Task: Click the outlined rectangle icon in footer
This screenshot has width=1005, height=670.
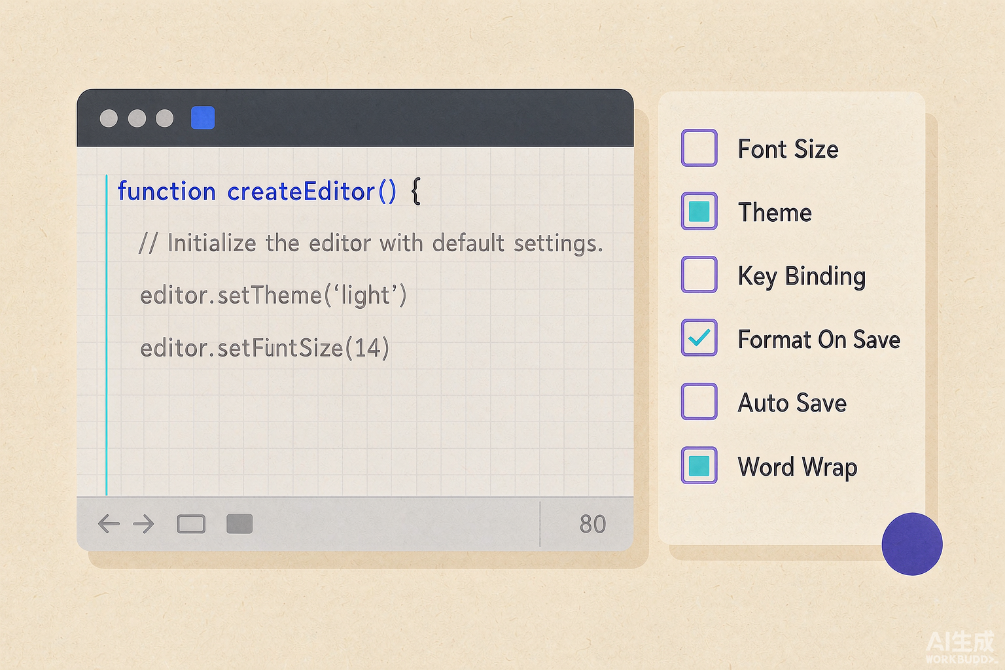Action: 191,524
